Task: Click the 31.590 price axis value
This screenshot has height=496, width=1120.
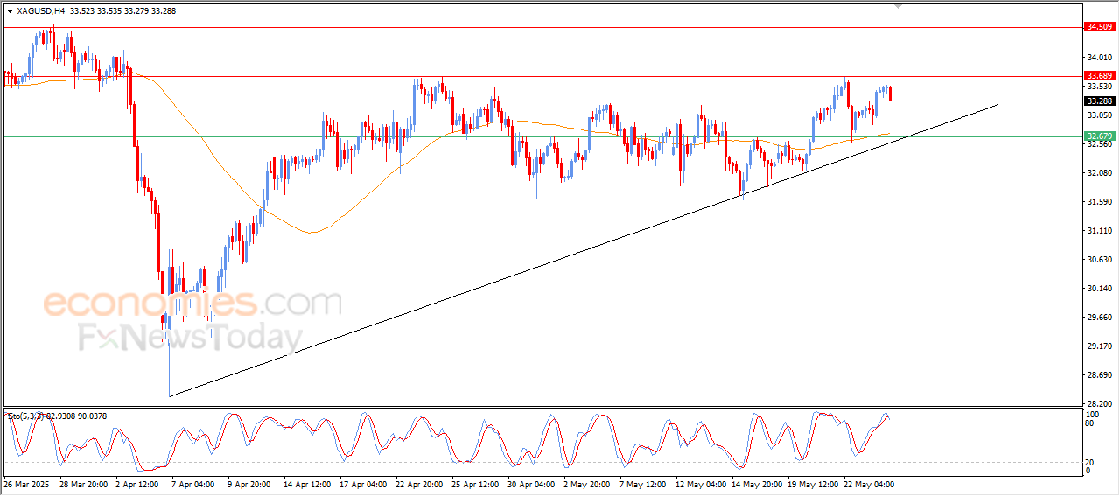Action: 1099,202
